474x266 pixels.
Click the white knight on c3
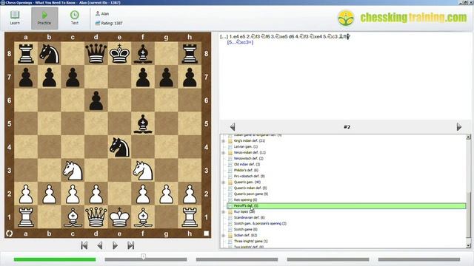click(x=73, y=171)
